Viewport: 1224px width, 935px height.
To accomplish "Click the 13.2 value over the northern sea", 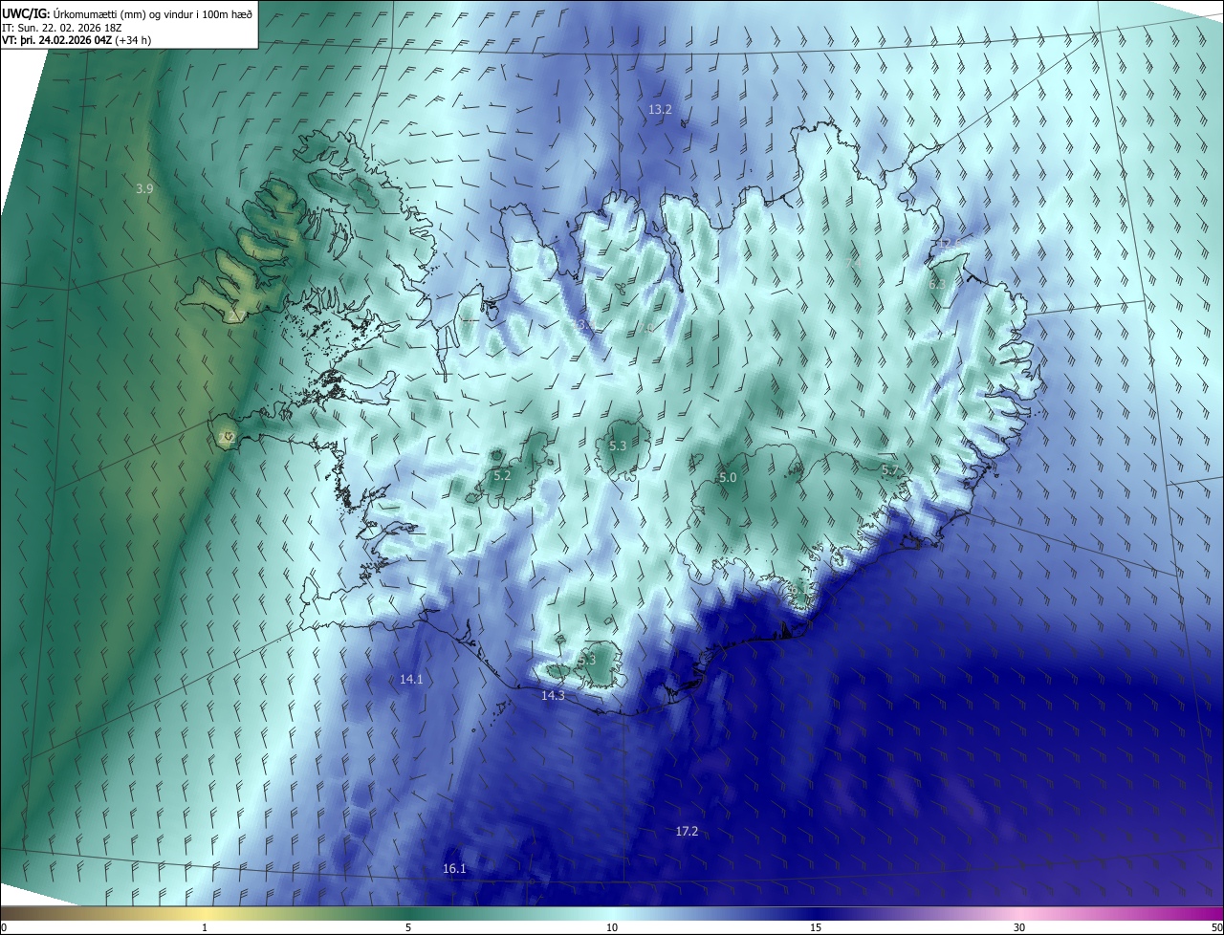I will (660, 110).
